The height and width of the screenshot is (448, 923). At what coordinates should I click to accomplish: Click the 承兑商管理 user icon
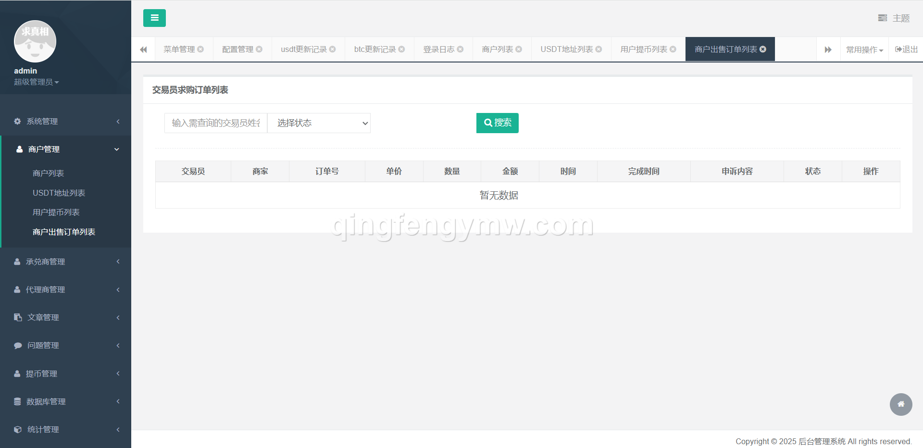[17, 261]
